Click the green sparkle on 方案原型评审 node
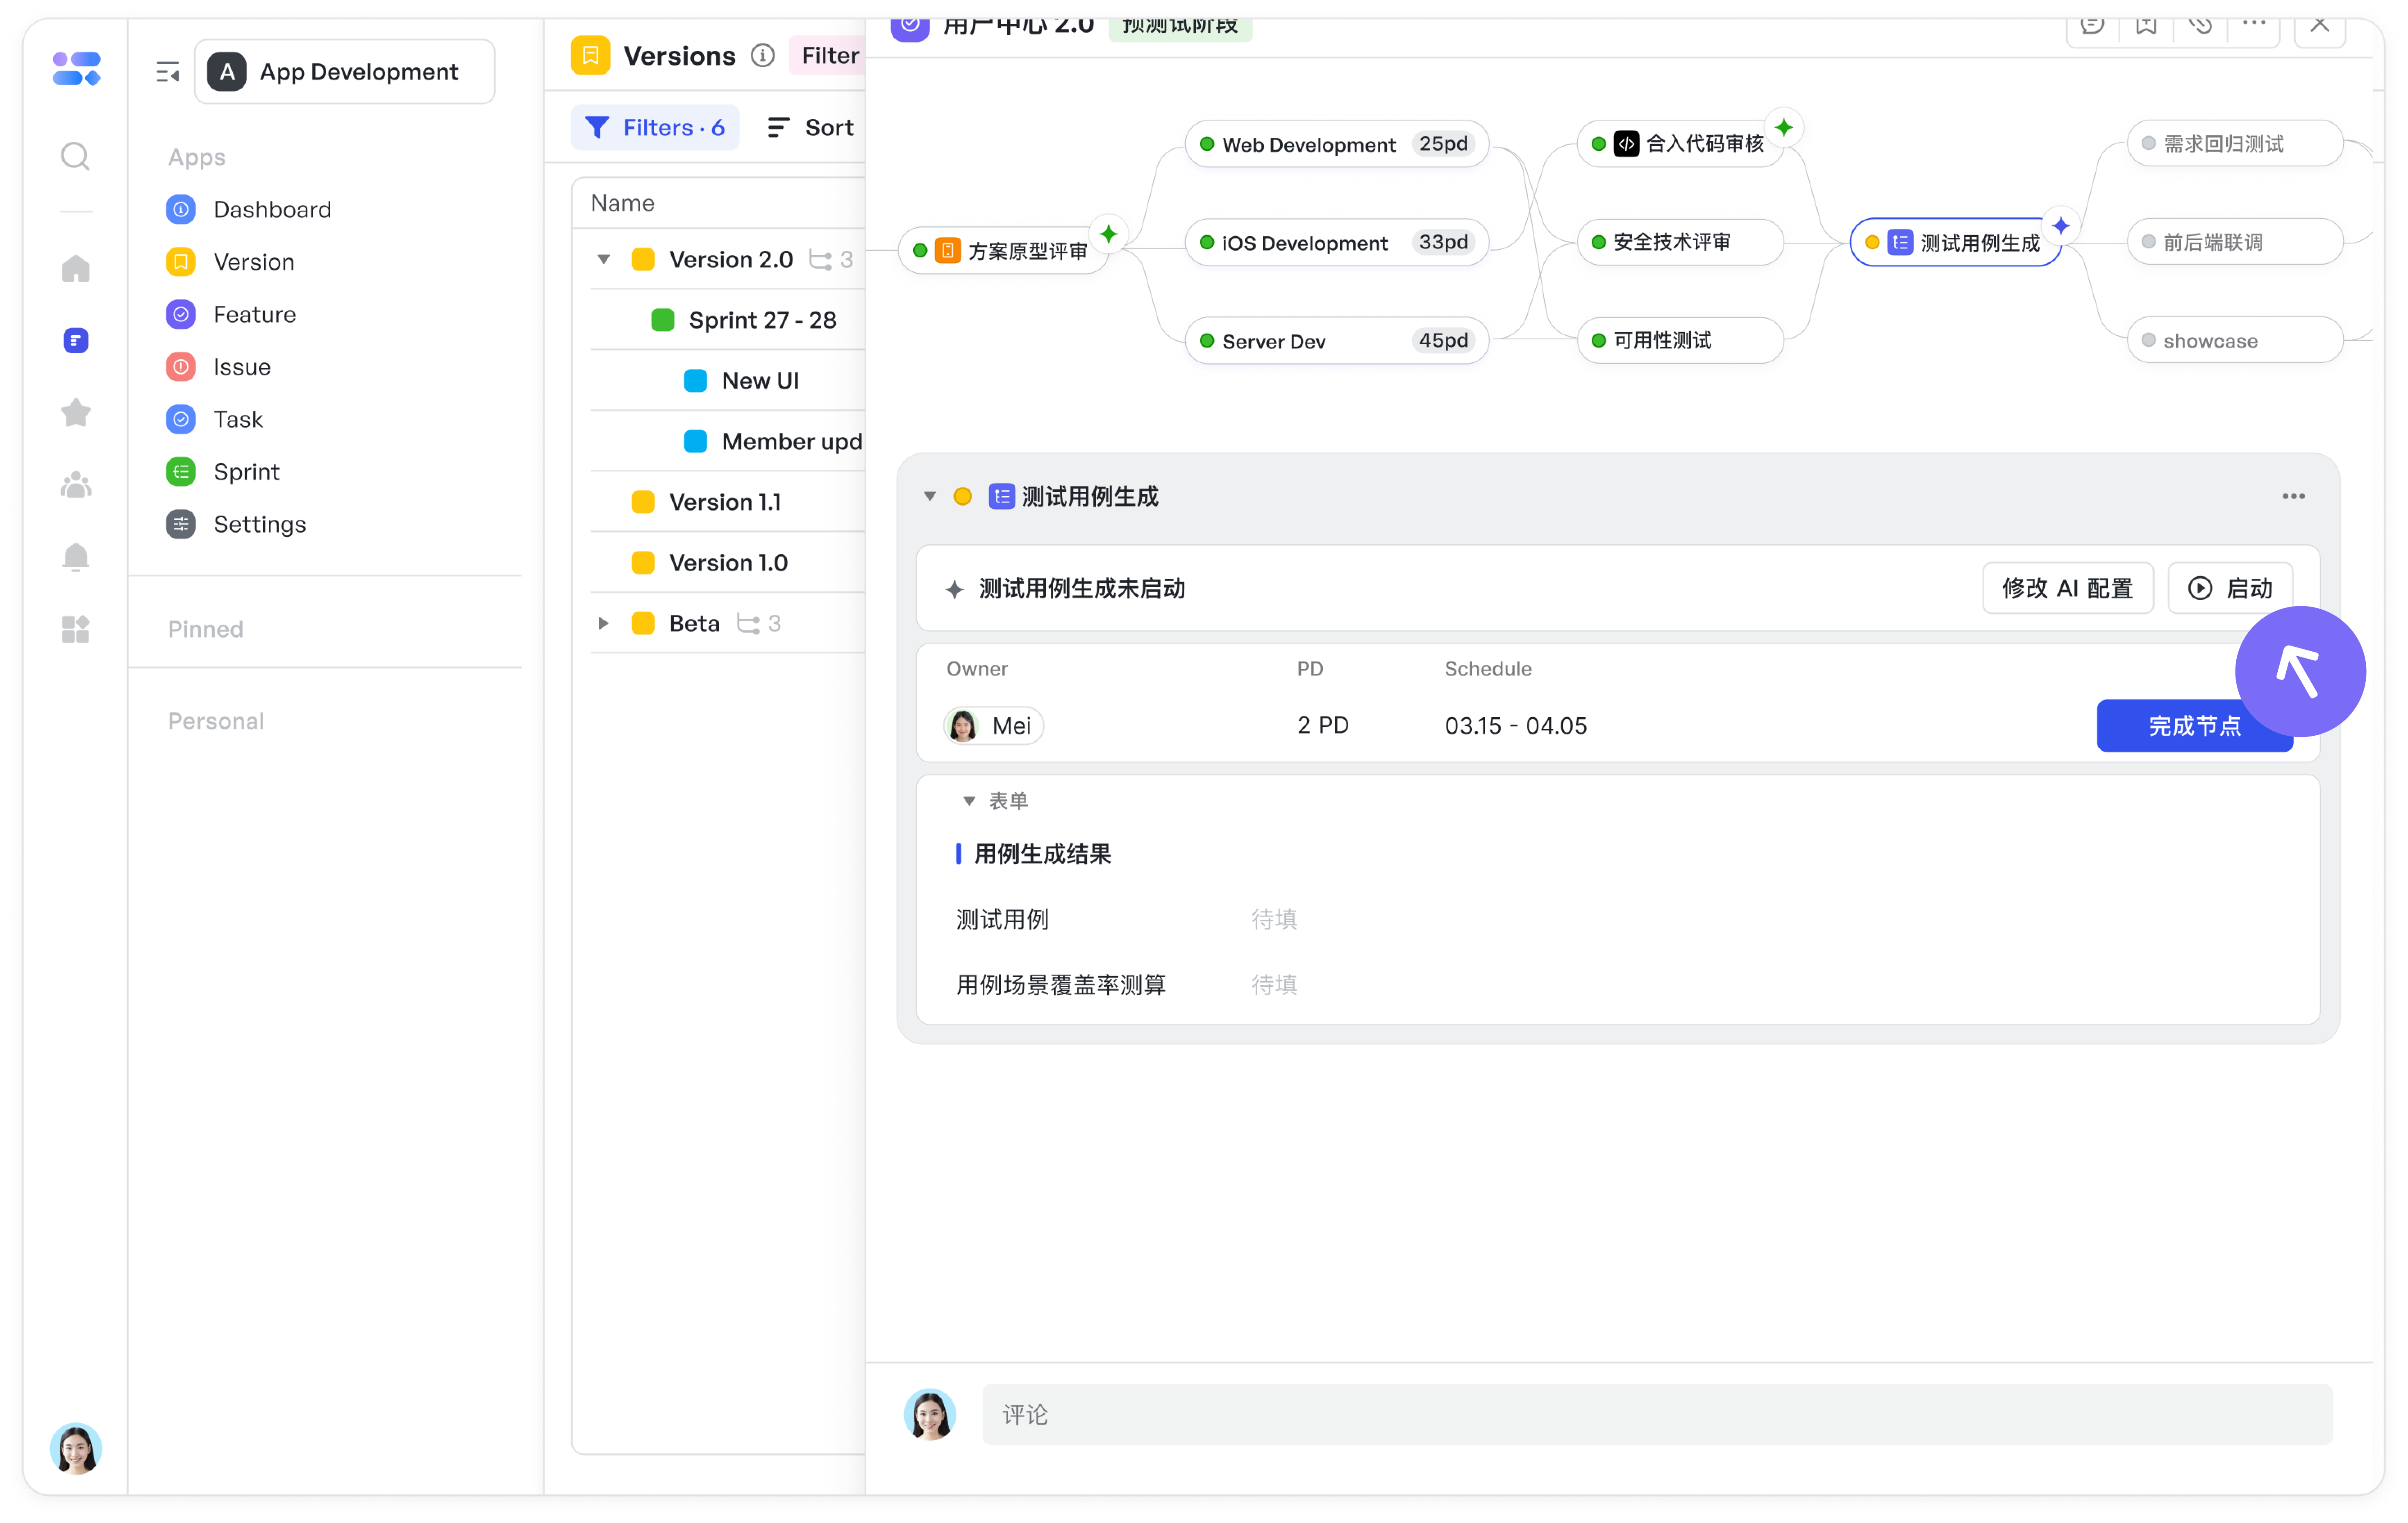 (x=1108, y=234)
